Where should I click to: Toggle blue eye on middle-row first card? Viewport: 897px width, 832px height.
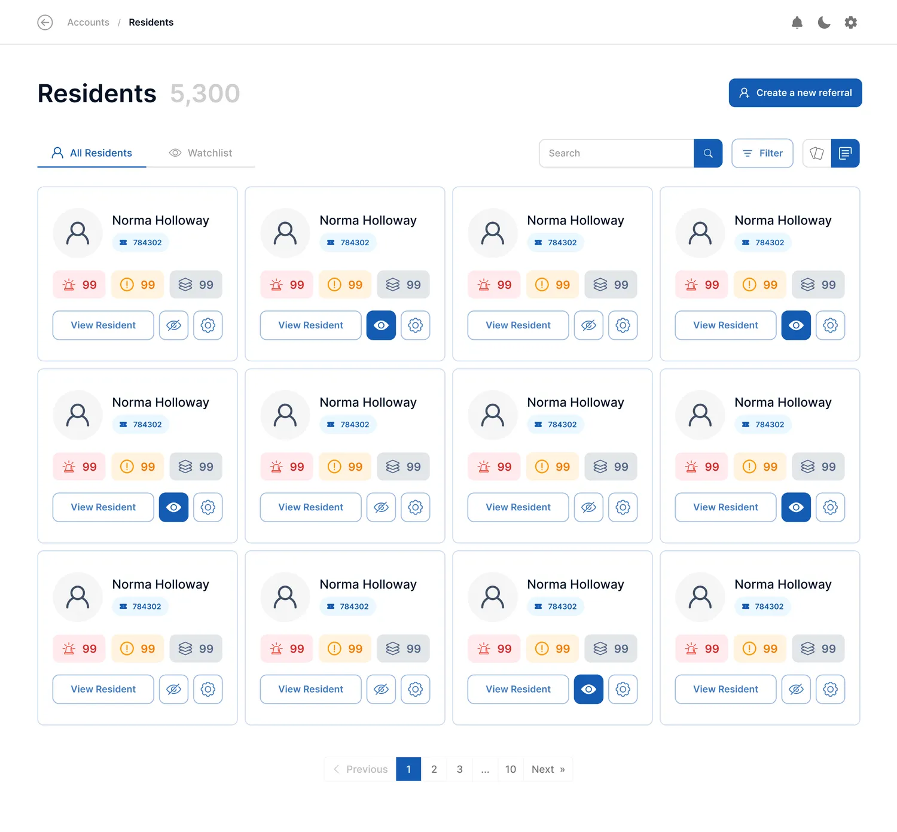coord(174,507)
